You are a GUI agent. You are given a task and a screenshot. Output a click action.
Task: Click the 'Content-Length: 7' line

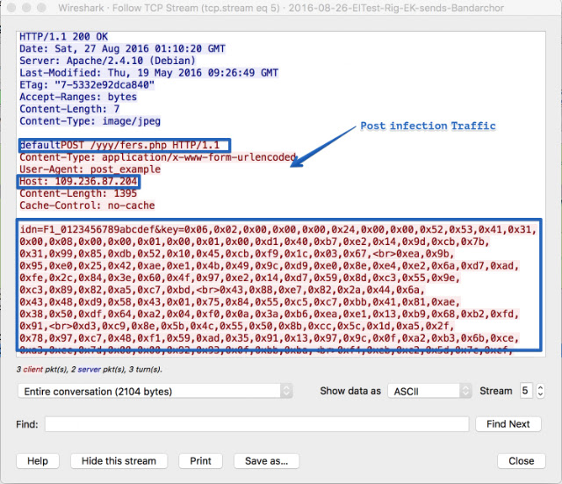coord(69,109)
